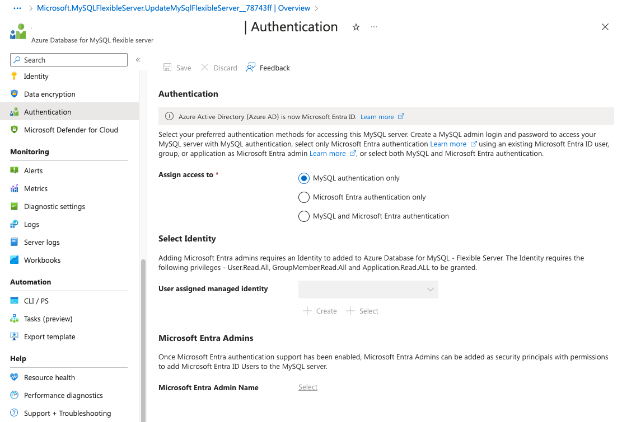Choose Microsoft Entra authentication only
This screenshot has width=622, height=422.
tap(303, 197)
